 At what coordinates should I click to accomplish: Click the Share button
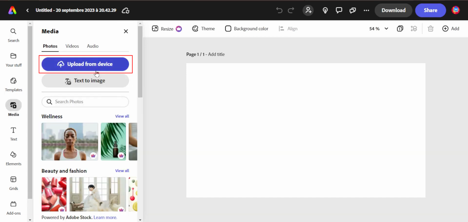tap(430, 10)
